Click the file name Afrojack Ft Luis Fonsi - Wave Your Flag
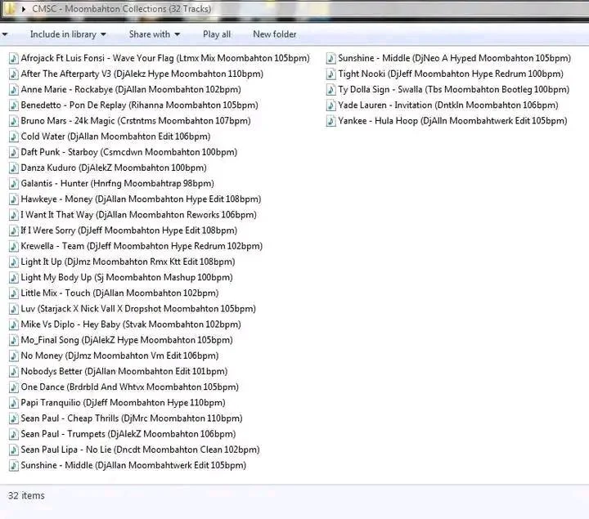Image resolution: width=589 pixels, height=519 pixels. (x=165, y=58)
